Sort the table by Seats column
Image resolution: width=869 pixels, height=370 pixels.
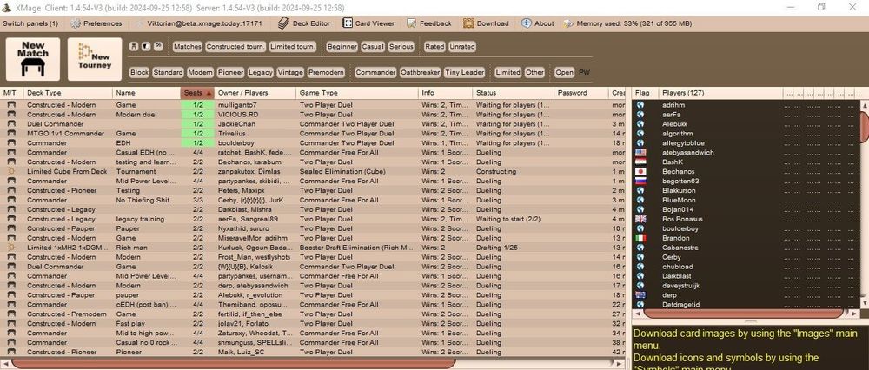pyautogui.click(x=197, y=93)
